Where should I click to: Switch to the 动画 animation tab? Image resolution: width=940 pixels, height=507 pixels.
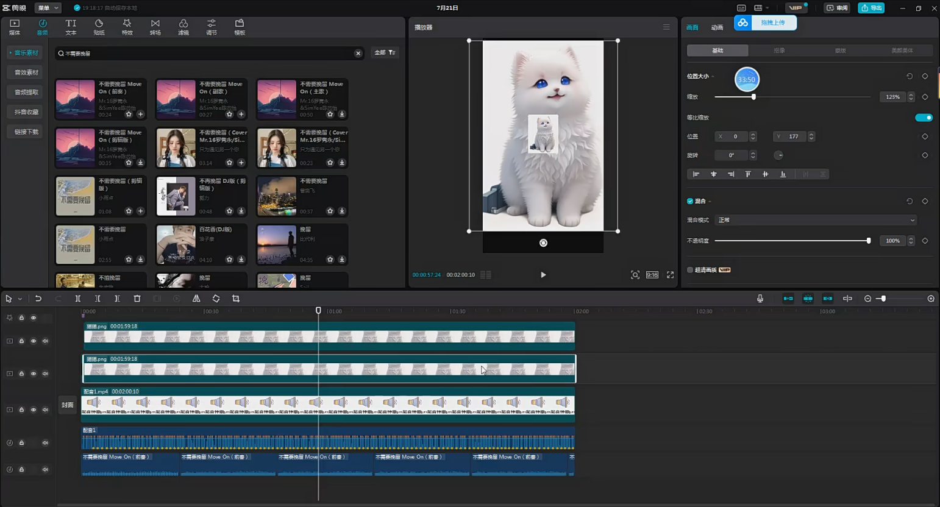coord(717,27)
